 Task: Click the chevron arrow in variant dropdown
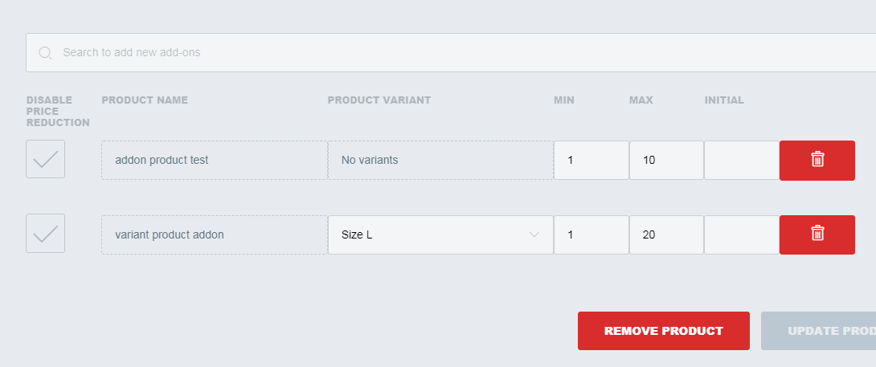tap(534, 234)
